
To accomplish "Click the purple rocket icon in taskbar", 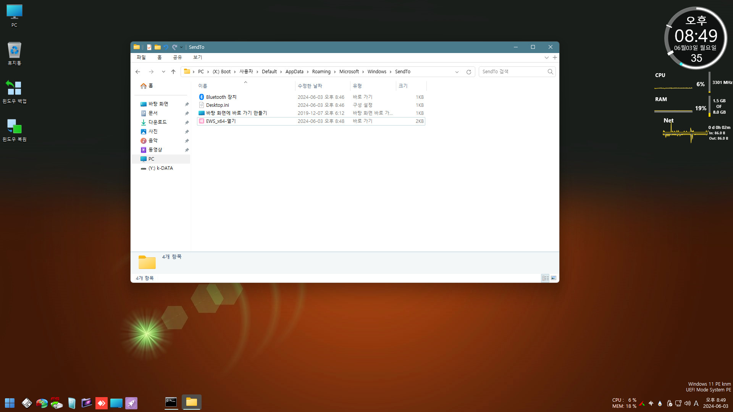I will 131,403.
